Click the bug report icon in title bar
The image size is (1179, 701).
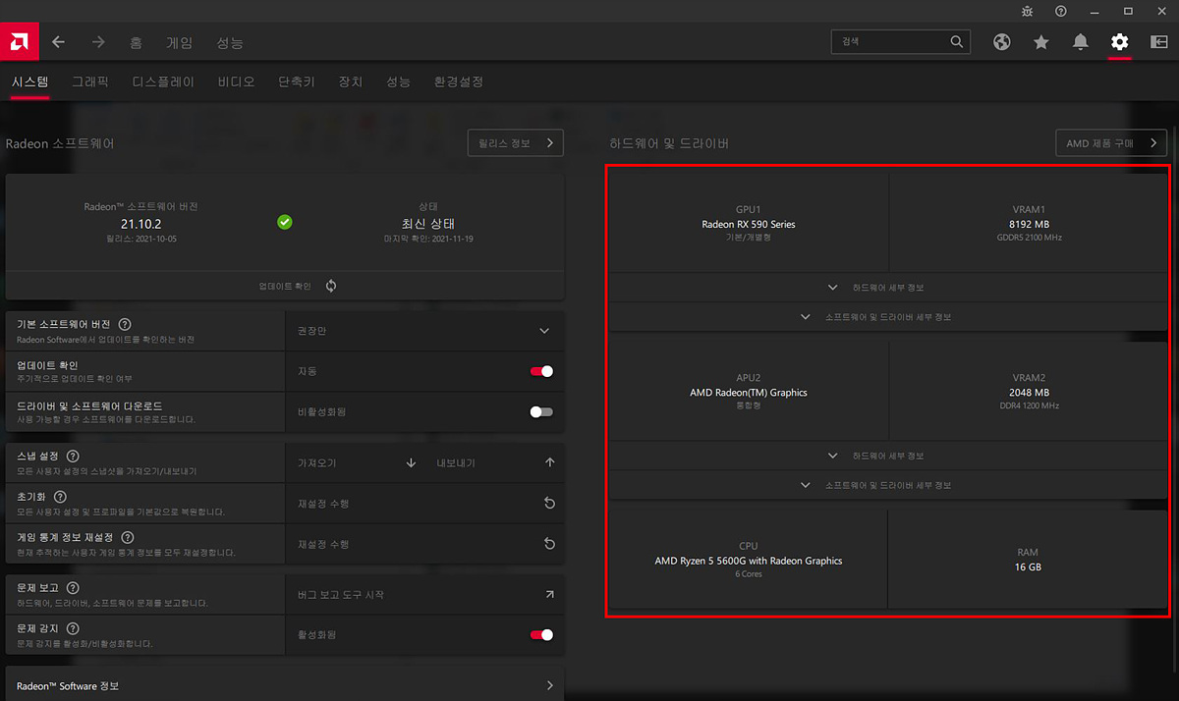pyautogui.click(x=1027, y=11)
